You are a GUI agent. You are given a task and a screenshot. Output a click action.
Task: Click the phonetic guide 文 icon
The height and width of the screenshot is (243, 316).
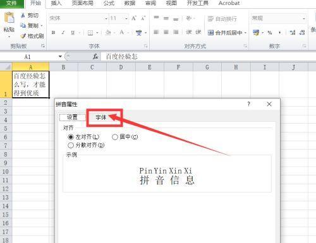pyautogui.click(x=138, y=33)
